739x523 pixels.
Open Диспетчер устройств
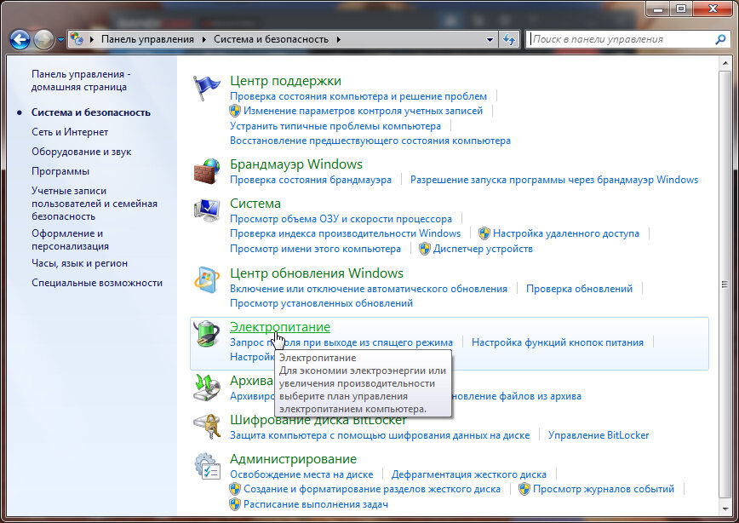tap(483, 249)
